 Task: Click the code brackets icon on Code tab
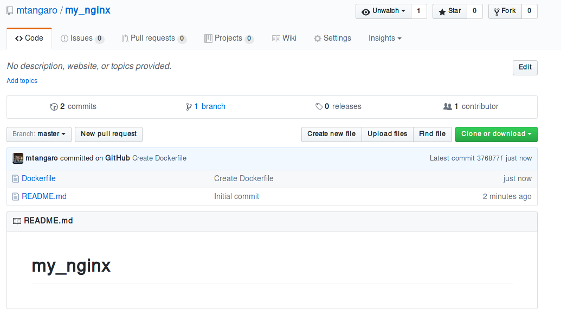pos(17,38)
